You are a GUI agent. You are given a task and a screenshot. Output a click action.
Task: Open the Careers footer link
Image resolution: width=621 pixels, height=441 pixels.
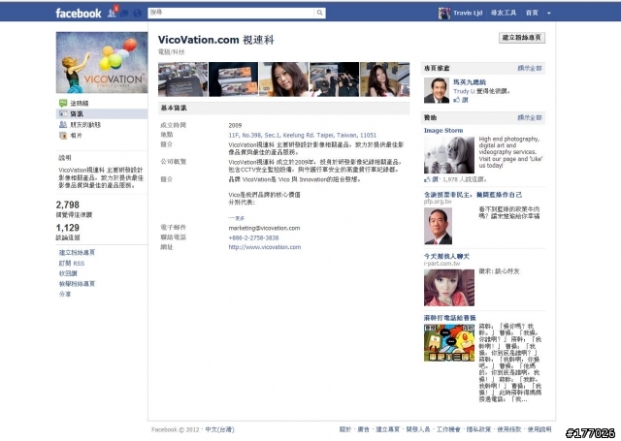448,429
